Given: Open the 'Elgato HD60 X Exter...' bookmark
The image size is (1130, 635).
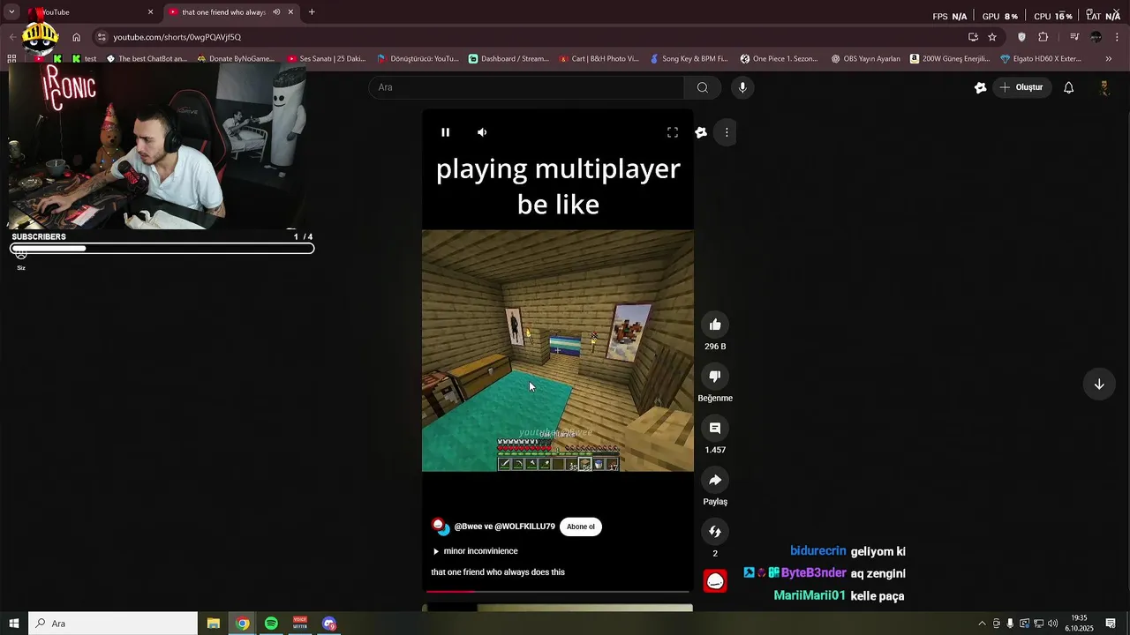Looking at the screenshot, I should (1041, 59).
